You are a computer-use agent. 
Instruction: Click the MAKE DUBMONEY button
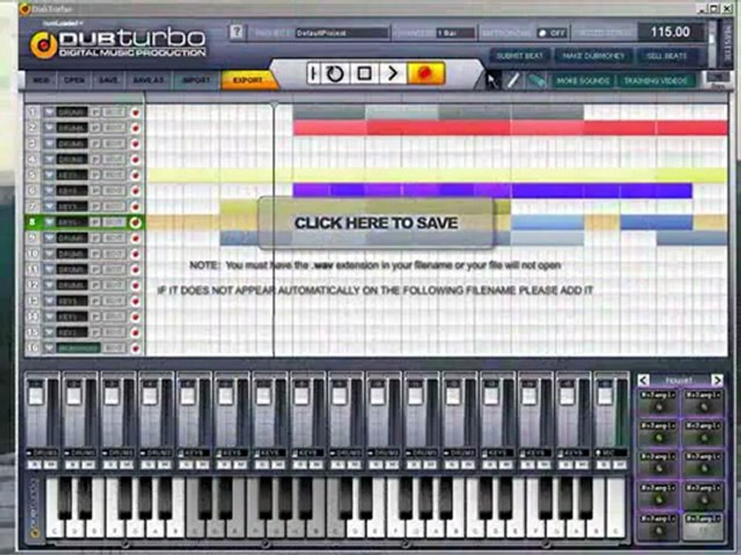(593, 55)
